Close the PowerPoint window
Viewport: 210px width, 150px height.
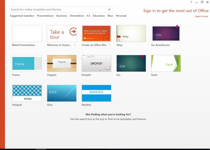(208, 2)
